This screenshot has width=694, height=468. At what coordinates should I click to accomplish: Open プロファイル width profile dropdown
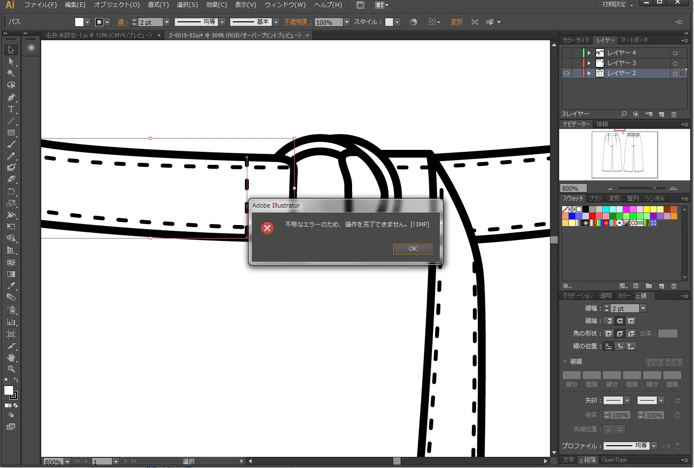654,446
